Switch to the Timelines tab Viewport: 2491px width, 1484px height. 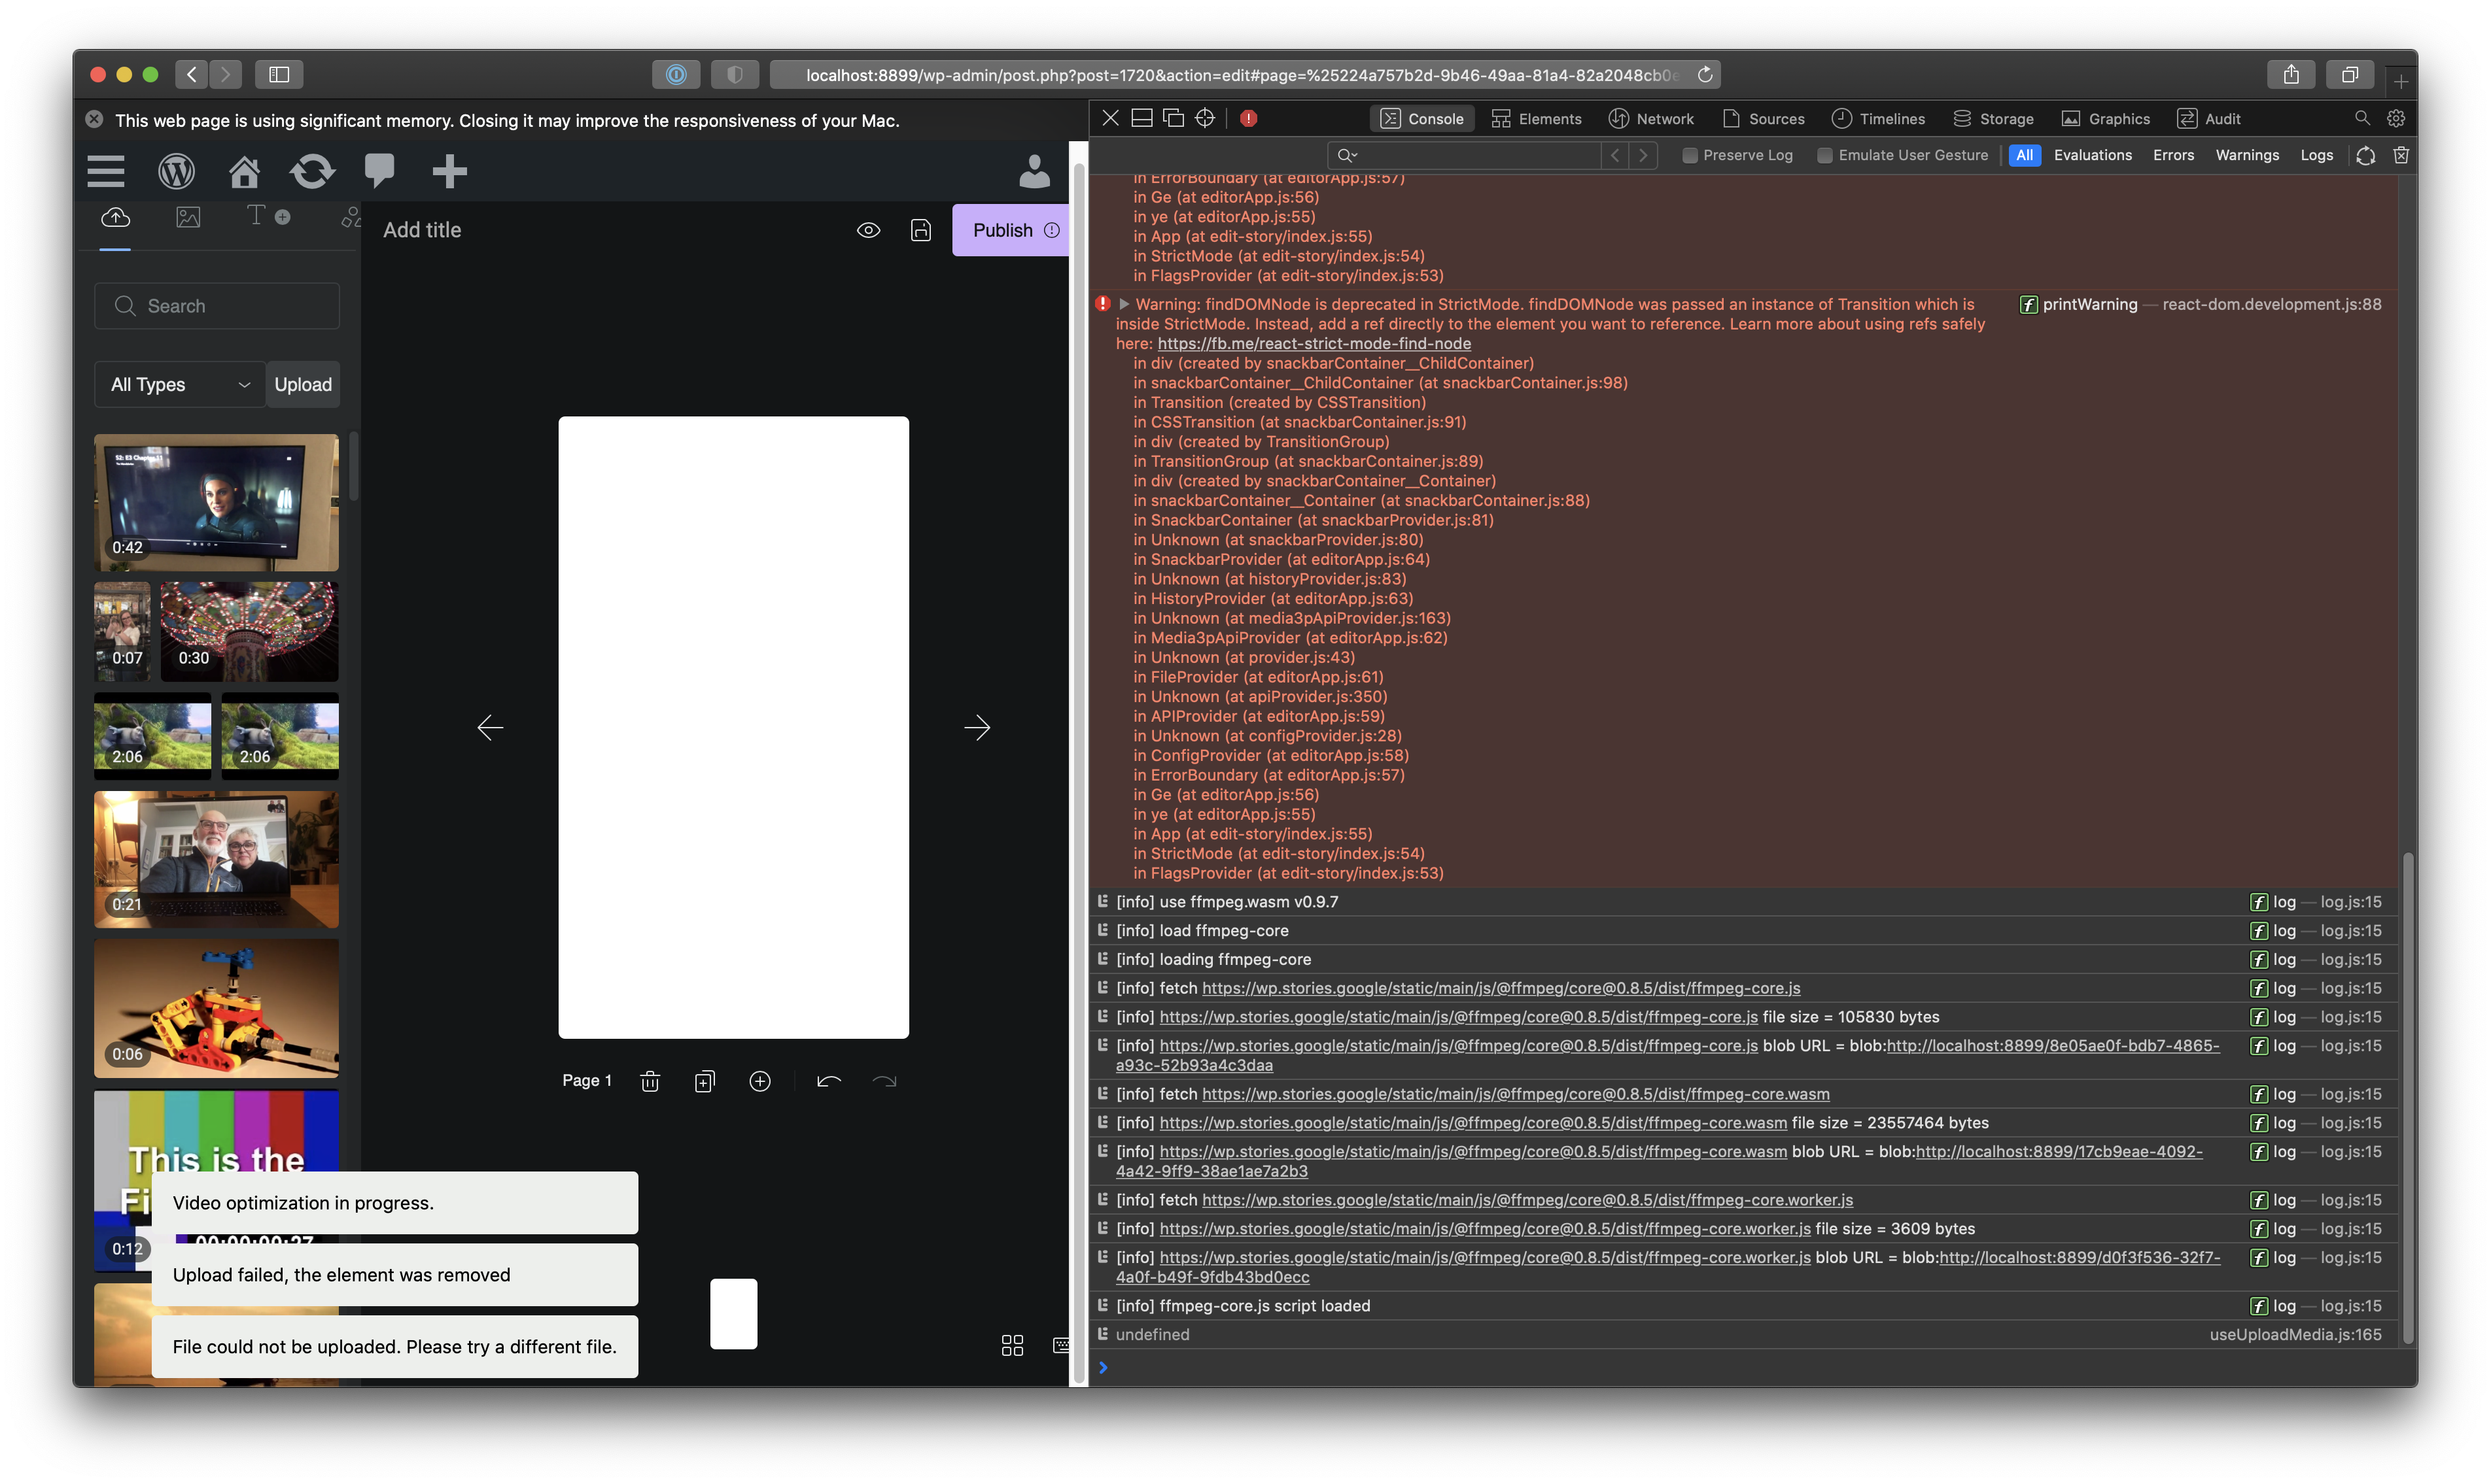point(1878,118)
